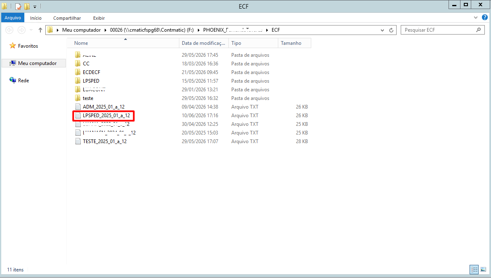The width and height of the screenshot is (491, 278).
Task: Select the ECDECF folder
Action: (92, 72)
